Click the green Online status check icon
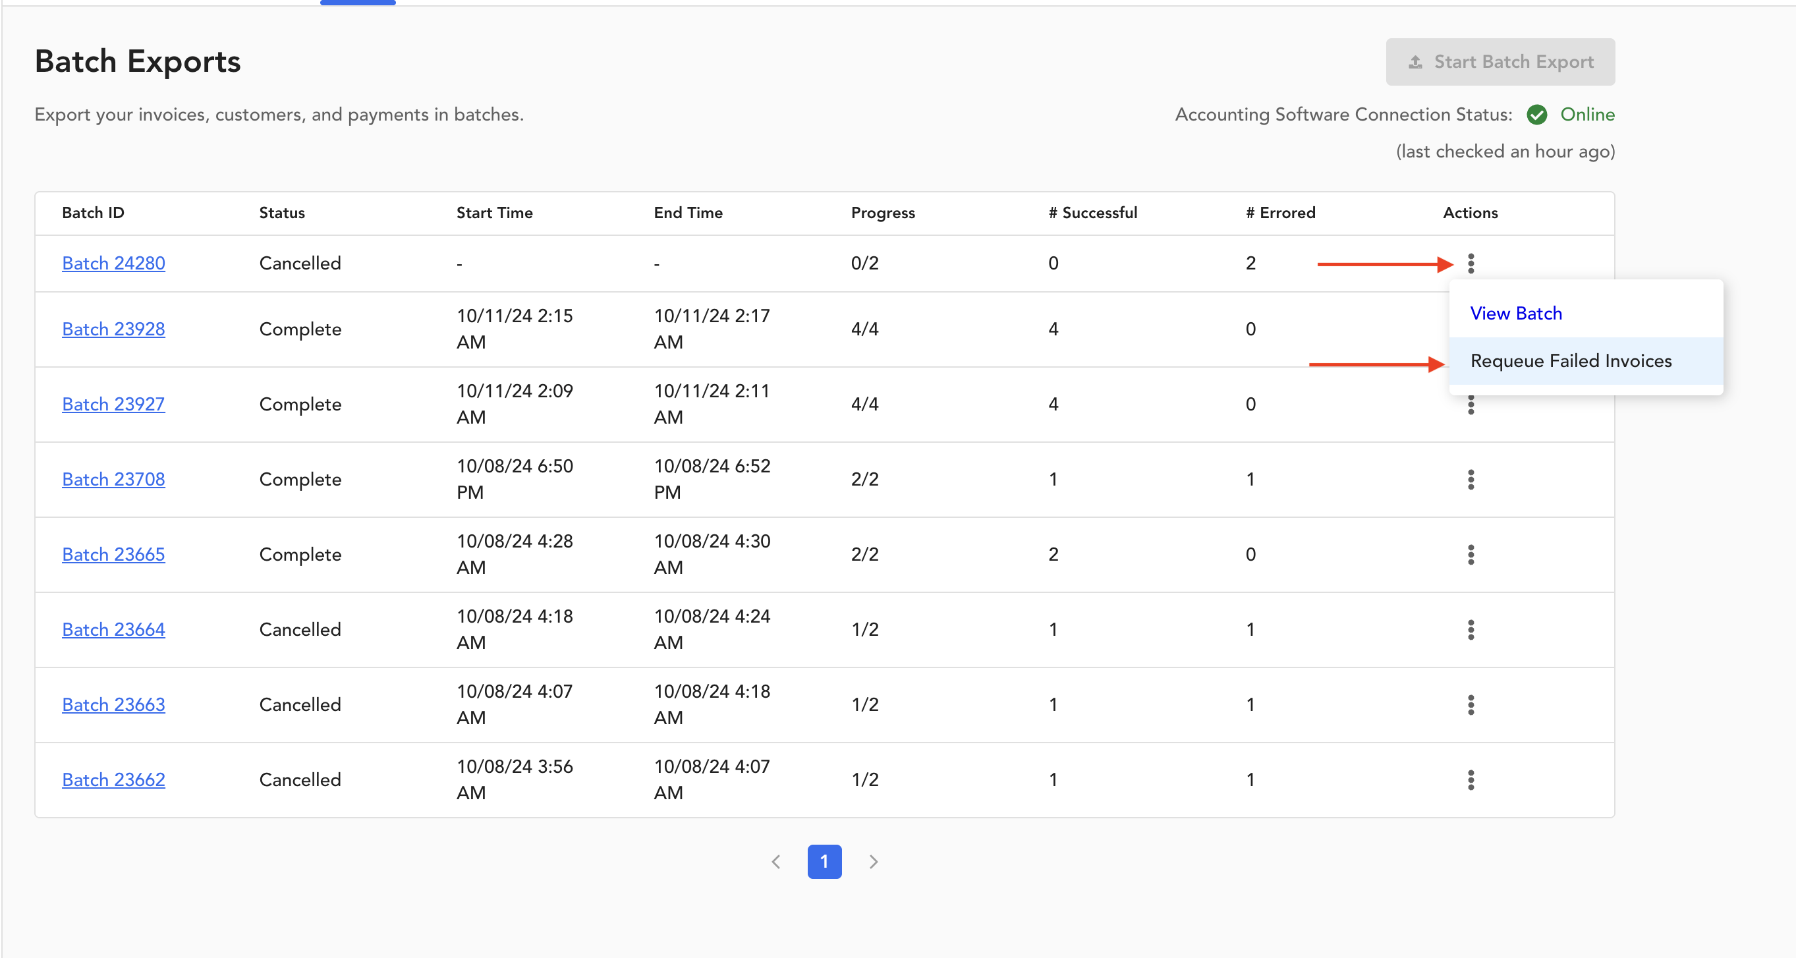This screenshot has width=1796, height=958. (1536, 115)
